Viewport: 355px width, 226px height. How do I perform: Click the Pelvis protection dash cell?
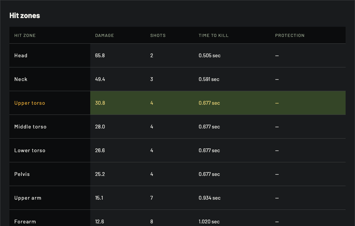pyautogui.click(x=277, y=174)
